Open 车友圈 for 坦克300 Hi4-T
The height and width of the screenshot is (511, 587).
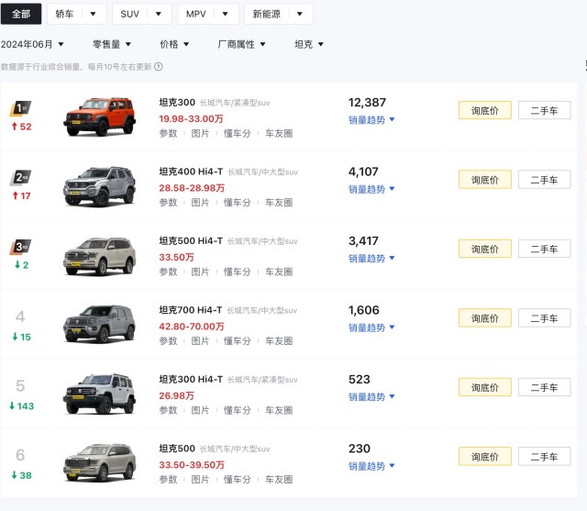279,411
